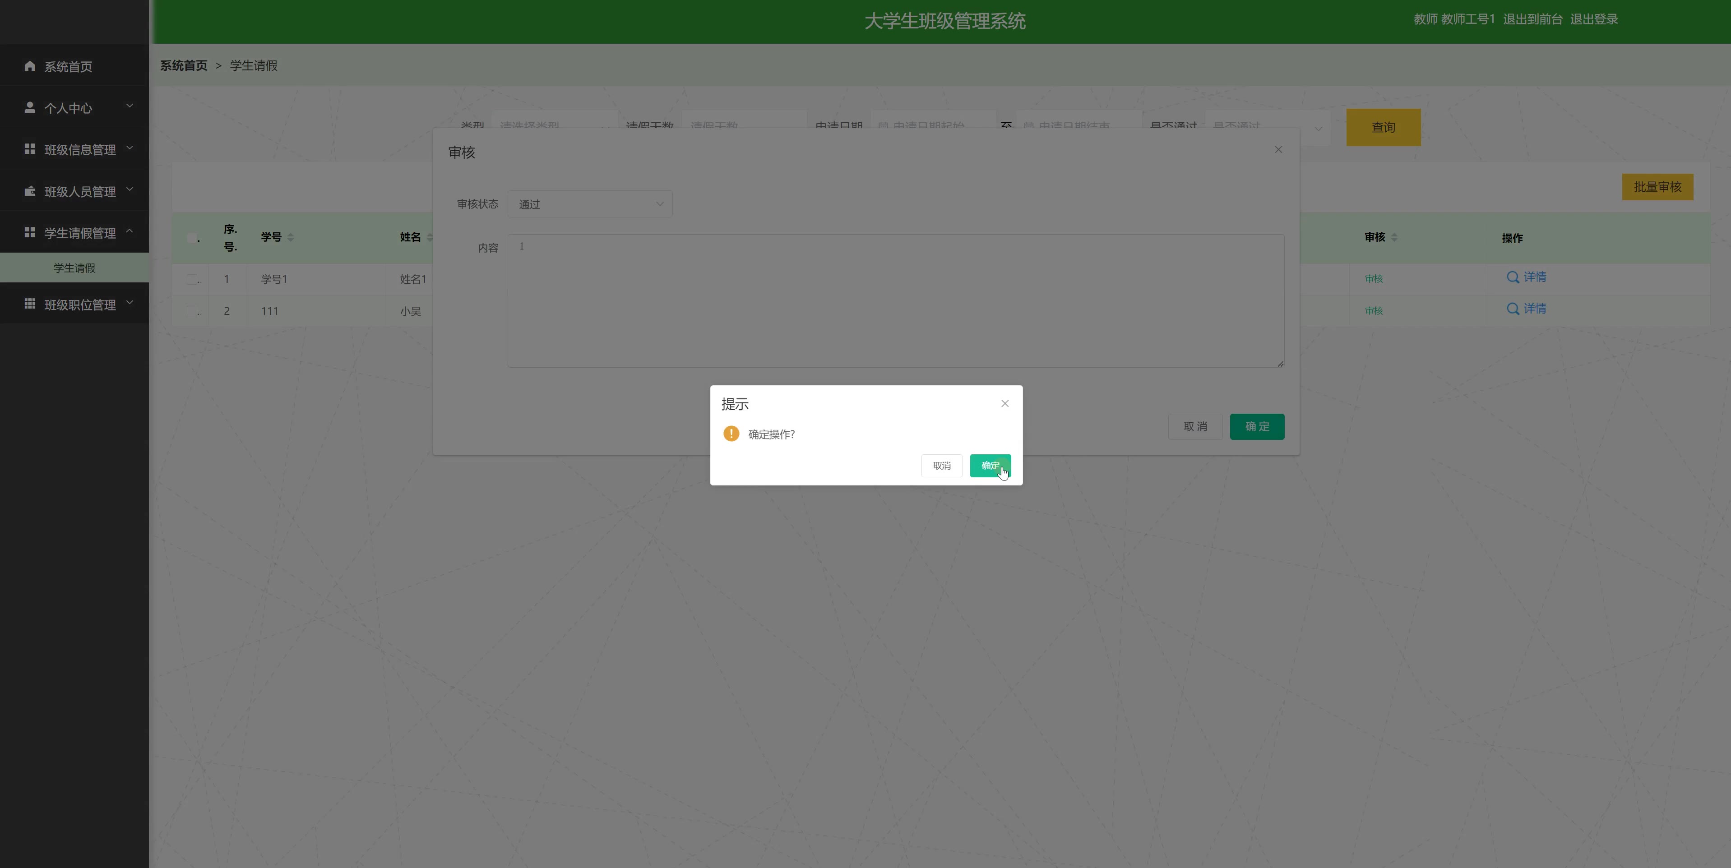Collapse the 学生请假管理 menu chevron
Viewport: 1731px width, 868px height.
(130, 232)
